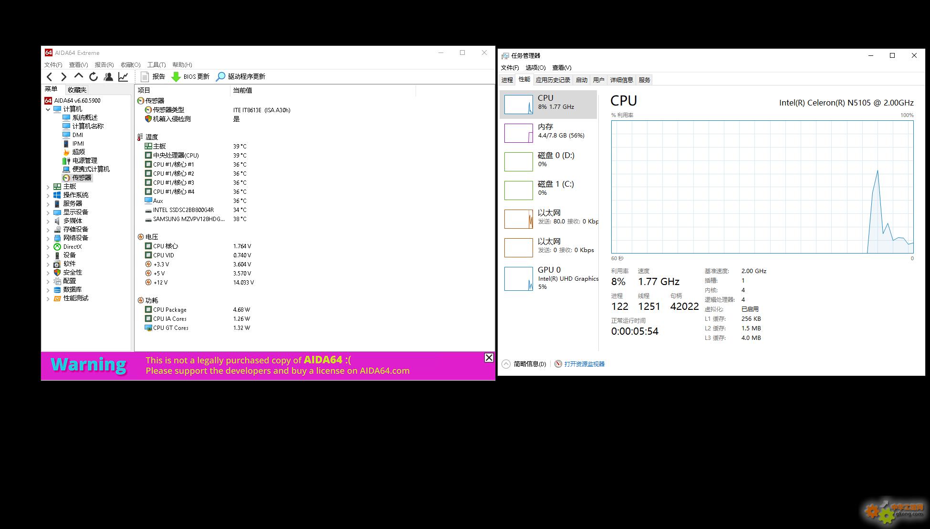Open 报告 report in AIDA64 toolbar
Viewport: 930px width, 529px height.
click(x=153, y=76)
